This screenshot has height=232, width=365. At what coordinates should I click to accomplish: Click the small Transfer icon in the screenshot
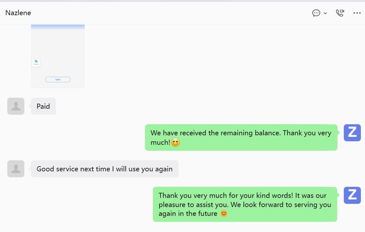point(36,63)
